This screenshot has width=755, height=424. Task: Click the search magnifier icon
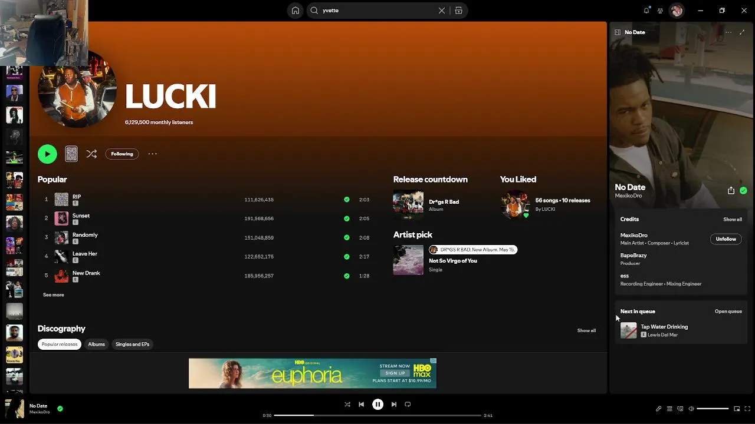(314, 11)
